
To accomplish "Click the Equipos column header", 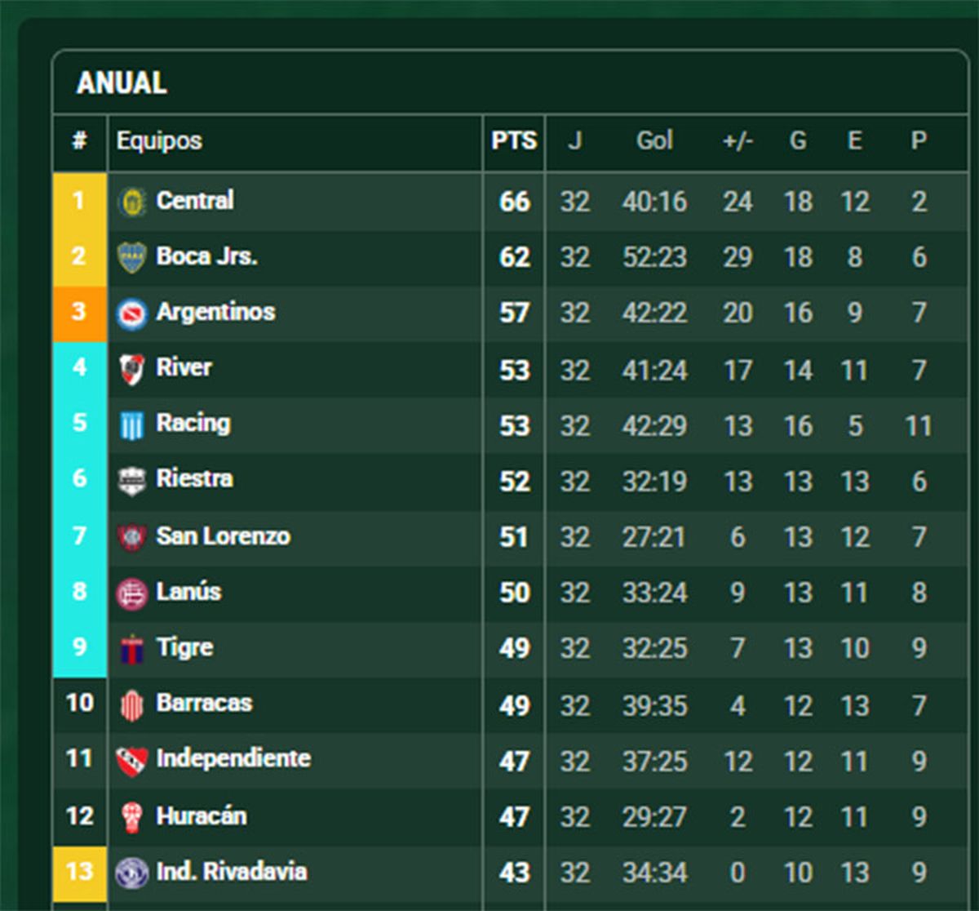I will click(159, 141).
